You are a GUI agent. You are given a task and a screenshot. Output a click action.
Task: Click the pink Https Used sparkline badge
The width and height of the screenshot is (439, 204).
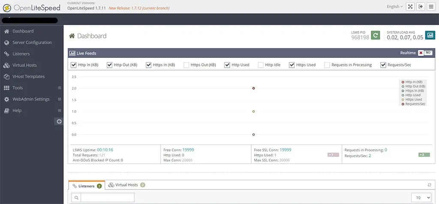point(333,155)
